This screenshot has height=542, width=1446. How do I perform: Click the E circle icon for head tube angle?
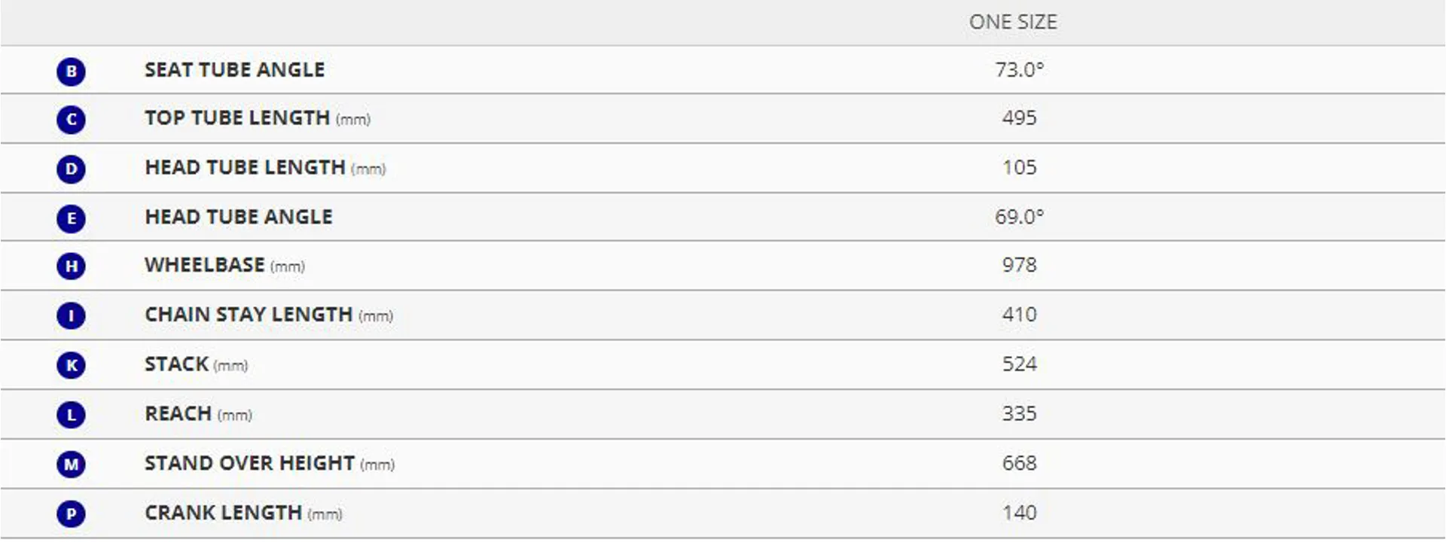(x=71, y=218)
